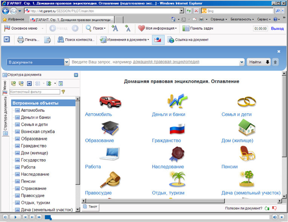Viewport: 288px width, 222px height.
Task: Open the Избранное favorites button
Action: [x=14, y=19]
